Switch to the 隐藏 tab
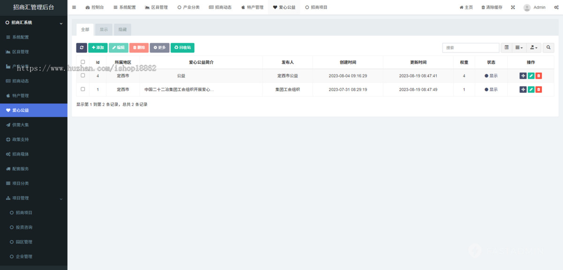 click(x=122, y=29)
